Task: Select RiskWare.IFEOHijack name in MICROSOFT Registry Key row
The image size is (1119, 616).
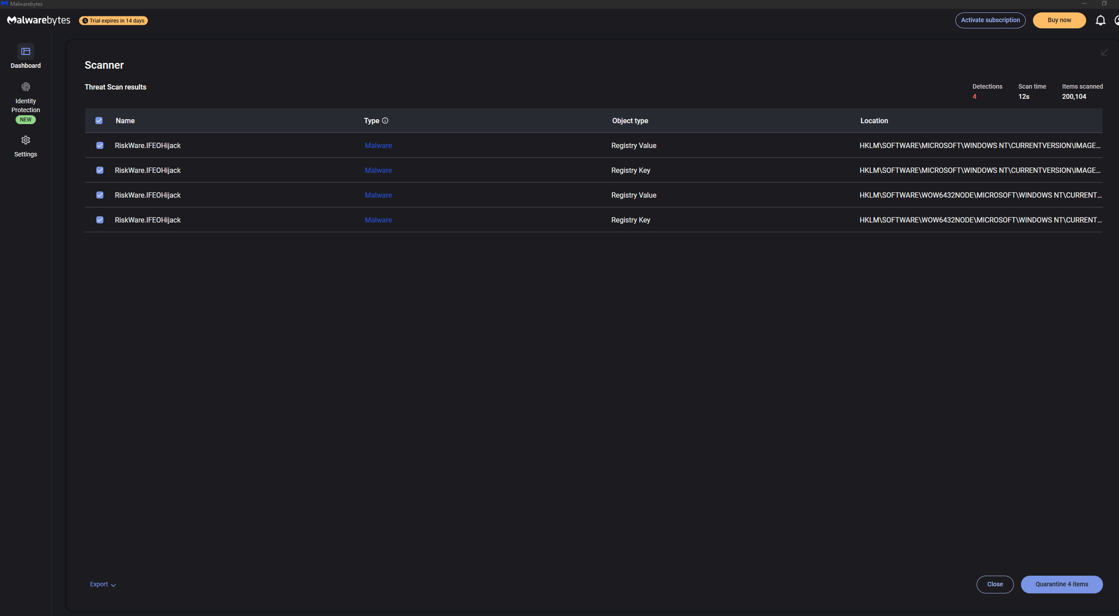Action: point(148,170)
